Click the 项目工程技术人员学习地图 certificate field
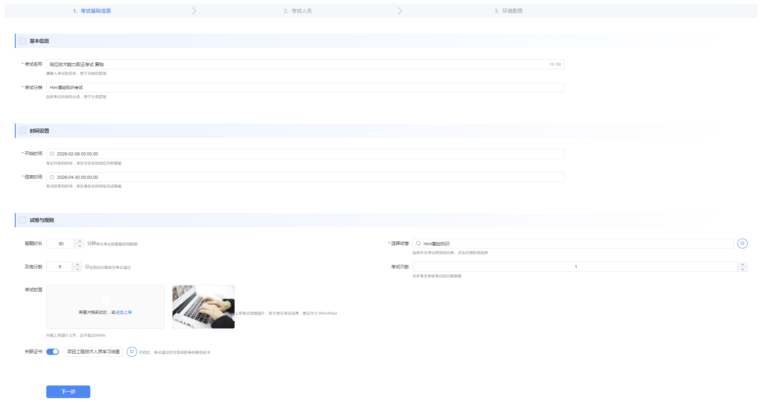This screenshot has width=763, height=403. point(93,352)
